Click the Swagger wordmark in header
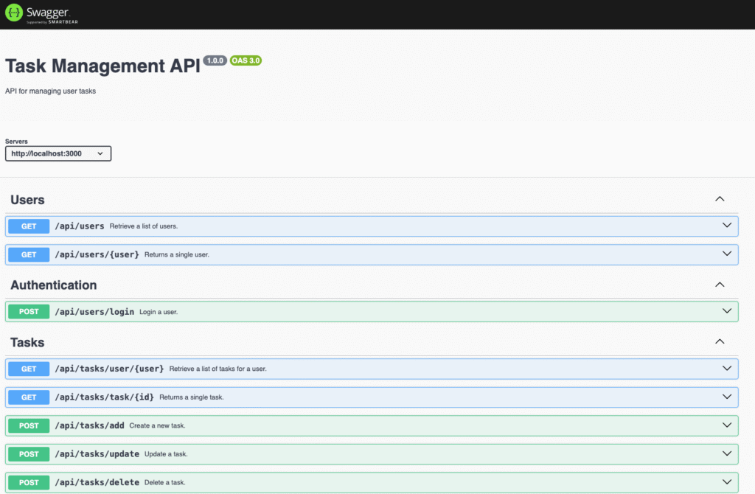 tap(47, 12)
